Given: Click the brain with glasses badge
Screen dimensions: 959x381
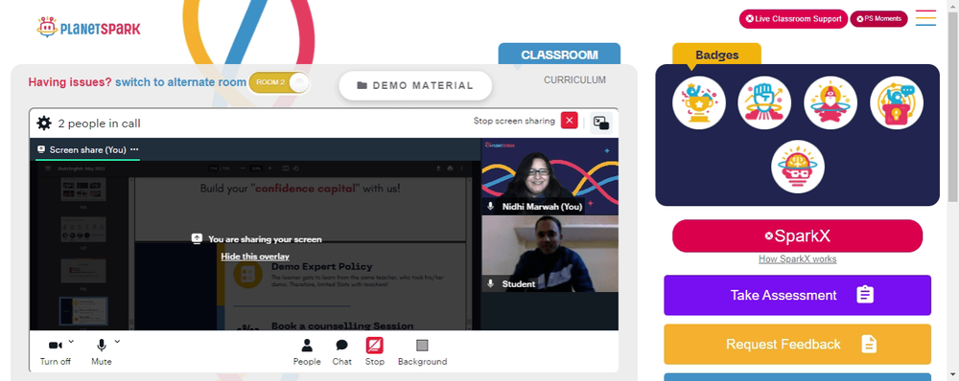Looking at the screenshot, I should point(798,167).
